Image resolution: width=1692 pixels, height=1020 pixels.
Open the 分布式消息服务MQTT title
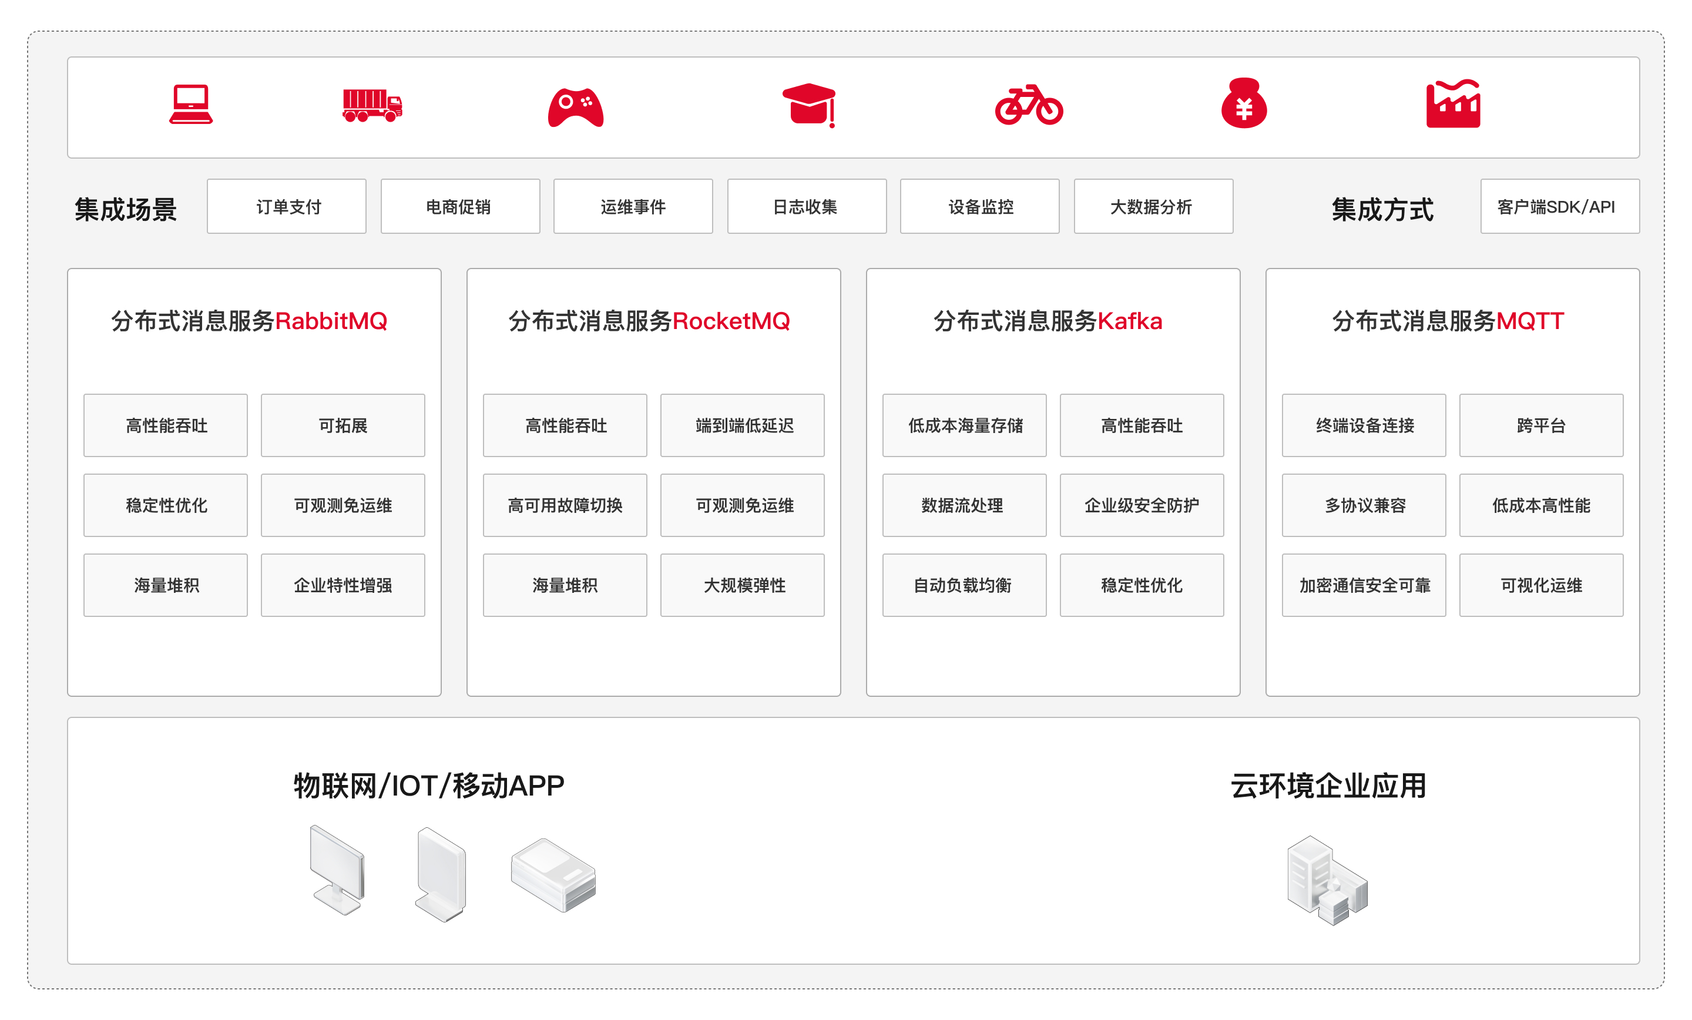point(1448,321)
